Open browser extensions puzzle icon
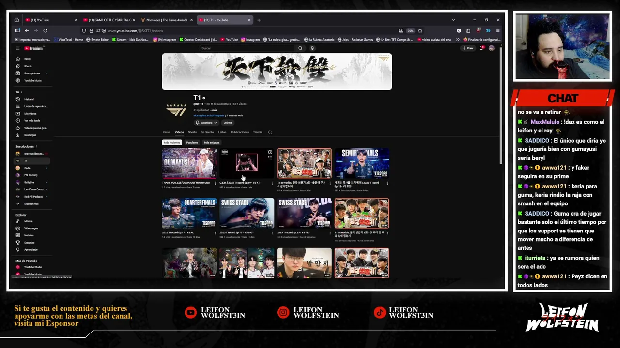The width and height of the screenshot is (620, 348). [x=468, y=30]
